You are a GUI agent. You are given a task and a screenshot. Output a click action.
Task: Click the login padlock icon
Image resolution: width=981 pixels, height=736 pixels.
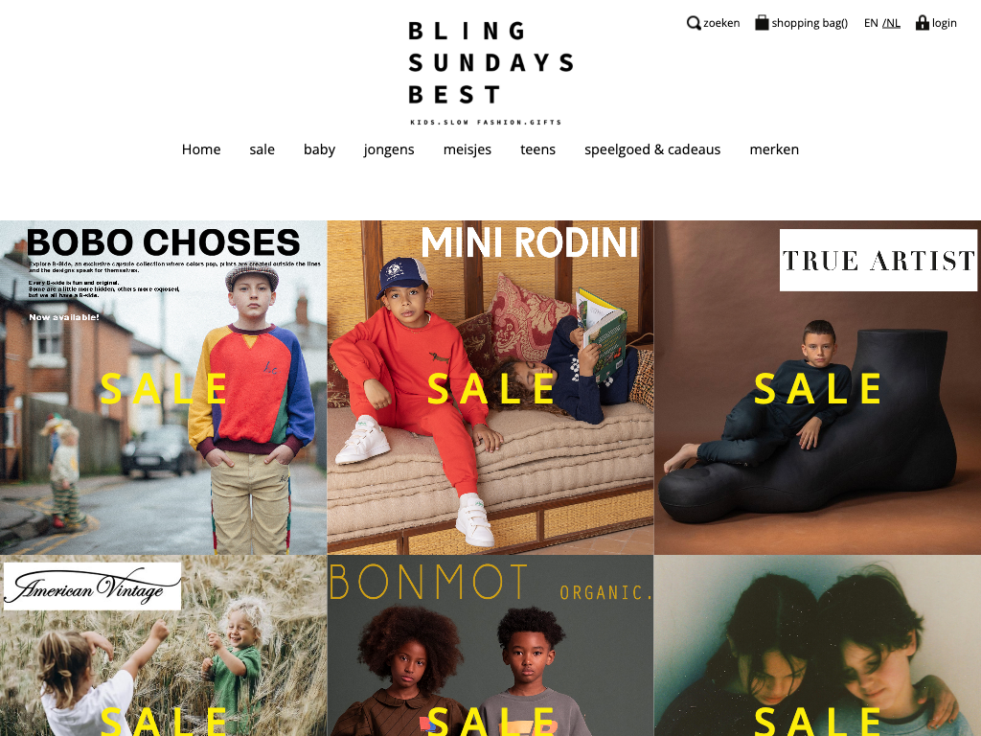pyautogui.click(x=923, y=23)
